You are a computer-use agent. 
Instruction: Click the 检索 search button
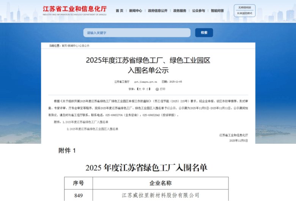204,33
